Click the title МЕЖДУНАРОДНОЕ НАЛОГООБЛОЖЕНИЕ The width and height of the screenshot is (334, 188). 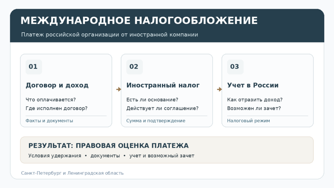[x=139, y=21]
